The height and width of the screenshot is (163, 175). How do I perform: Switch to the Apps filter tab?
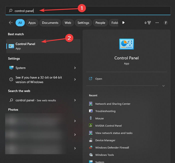(x=32, y=23)
